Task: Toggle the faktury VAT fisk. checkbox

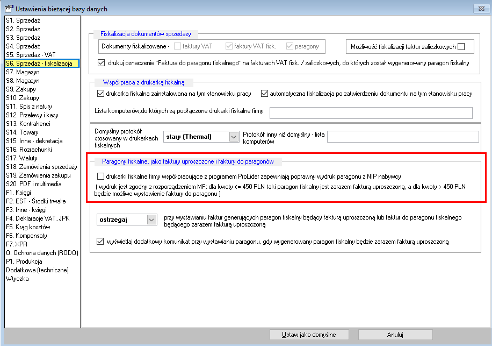Action: [x=229, y=46]
